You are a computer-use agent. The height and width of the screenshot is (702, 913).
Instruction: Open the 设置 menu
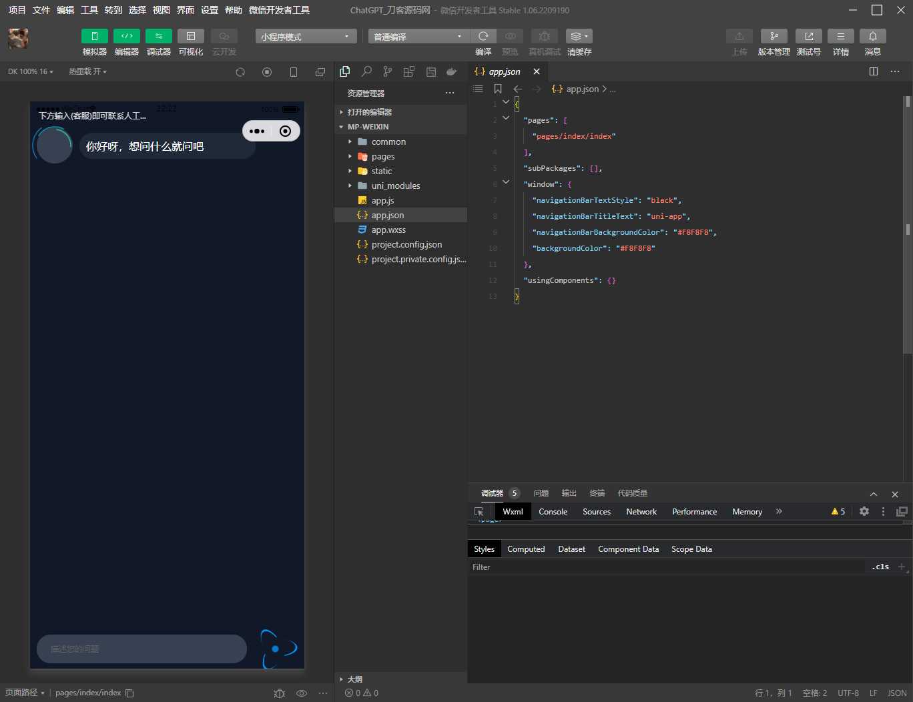coord(210,10)
